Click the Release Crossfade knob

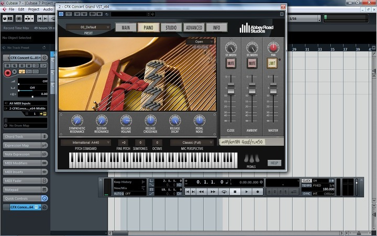point(150,120)
